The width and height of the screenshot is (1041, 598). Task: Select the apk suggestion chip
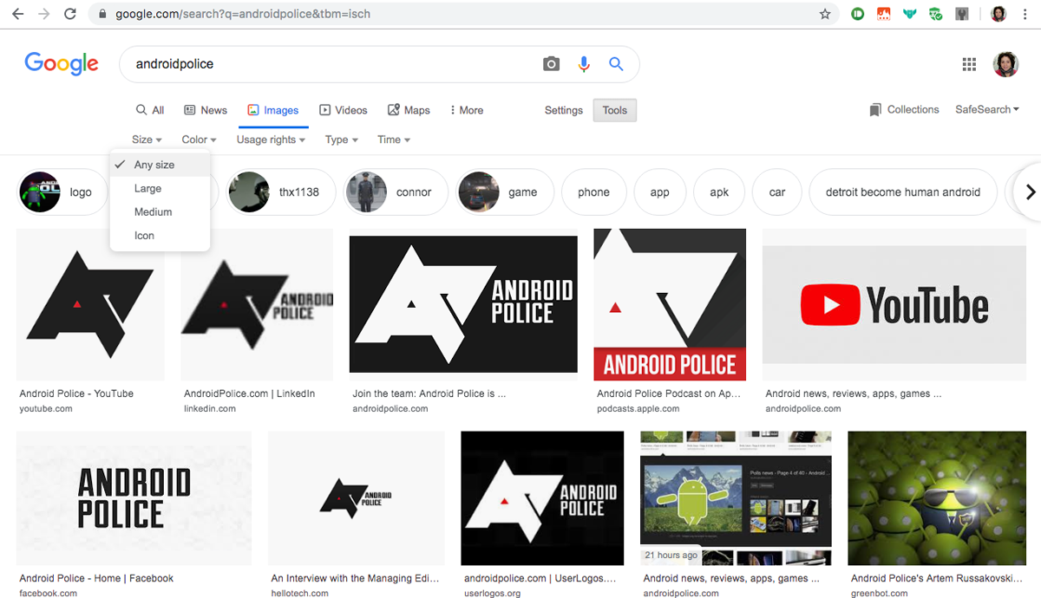click(x=719, y=192)
